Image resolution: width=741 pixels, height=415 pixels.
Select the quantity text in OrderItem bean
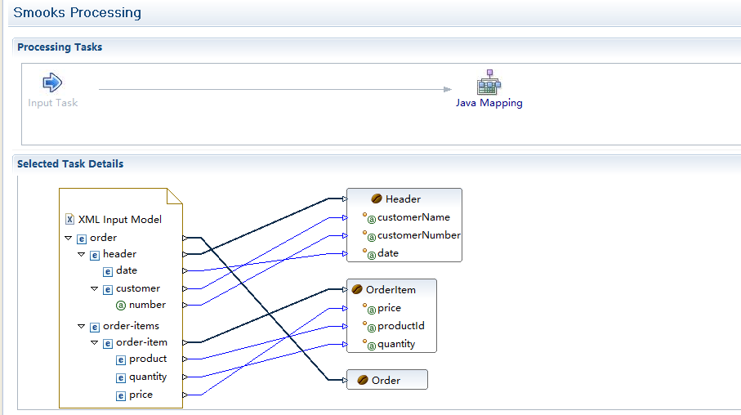click(x=396, y=345)
